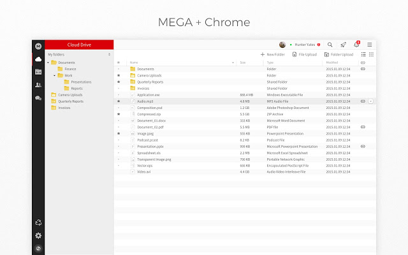This screenshot has width=408, height=255.
Task: Open the Rubbish Bin recycle icon
Action: [x=38, y=222]
